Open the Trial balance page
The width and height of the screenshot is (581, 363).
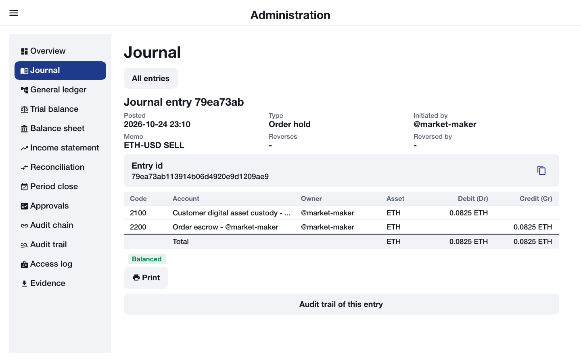click(x=60, y=109)
